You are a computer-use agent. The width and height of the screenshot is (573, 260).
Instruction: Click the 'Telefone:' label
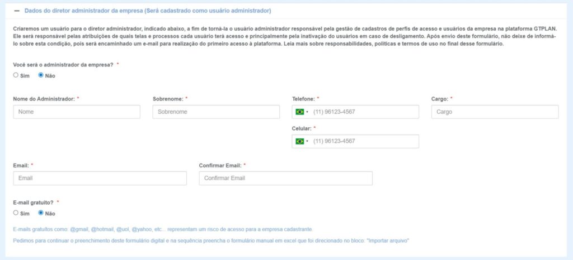[303, 99]
